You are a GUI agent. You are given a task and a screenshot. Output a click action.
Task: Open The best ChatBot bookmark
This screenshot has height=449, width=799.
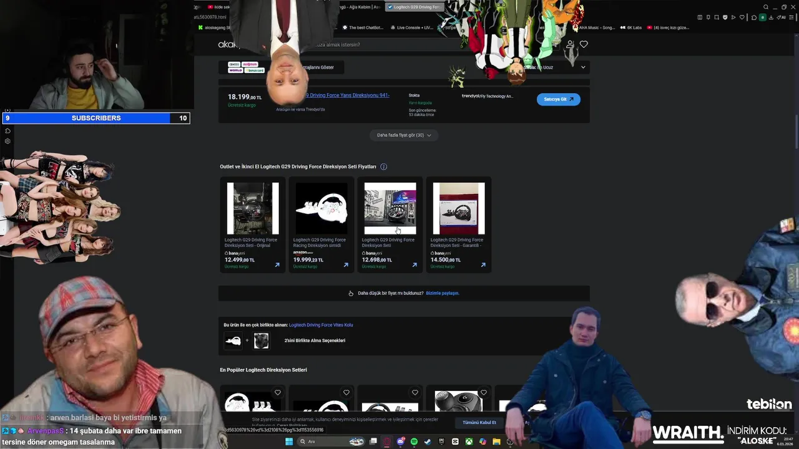pos(362,27)
